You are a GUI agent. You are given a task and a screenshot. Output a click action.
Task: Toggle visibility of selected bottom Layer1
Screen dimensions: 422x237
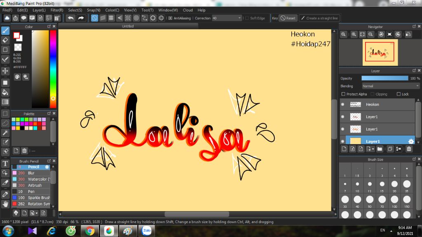point(342,142)
